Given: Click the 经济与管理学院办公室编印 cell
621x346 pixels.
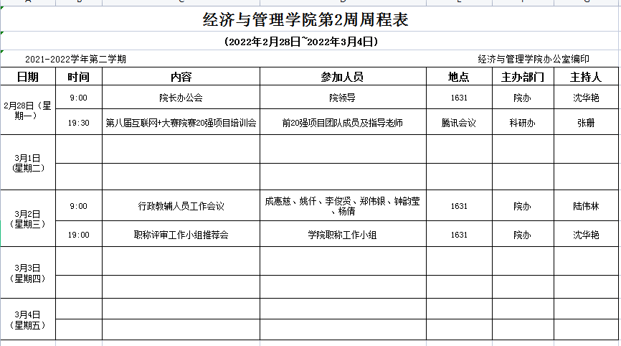Looking at the screenshot, I should coord(534,60).
